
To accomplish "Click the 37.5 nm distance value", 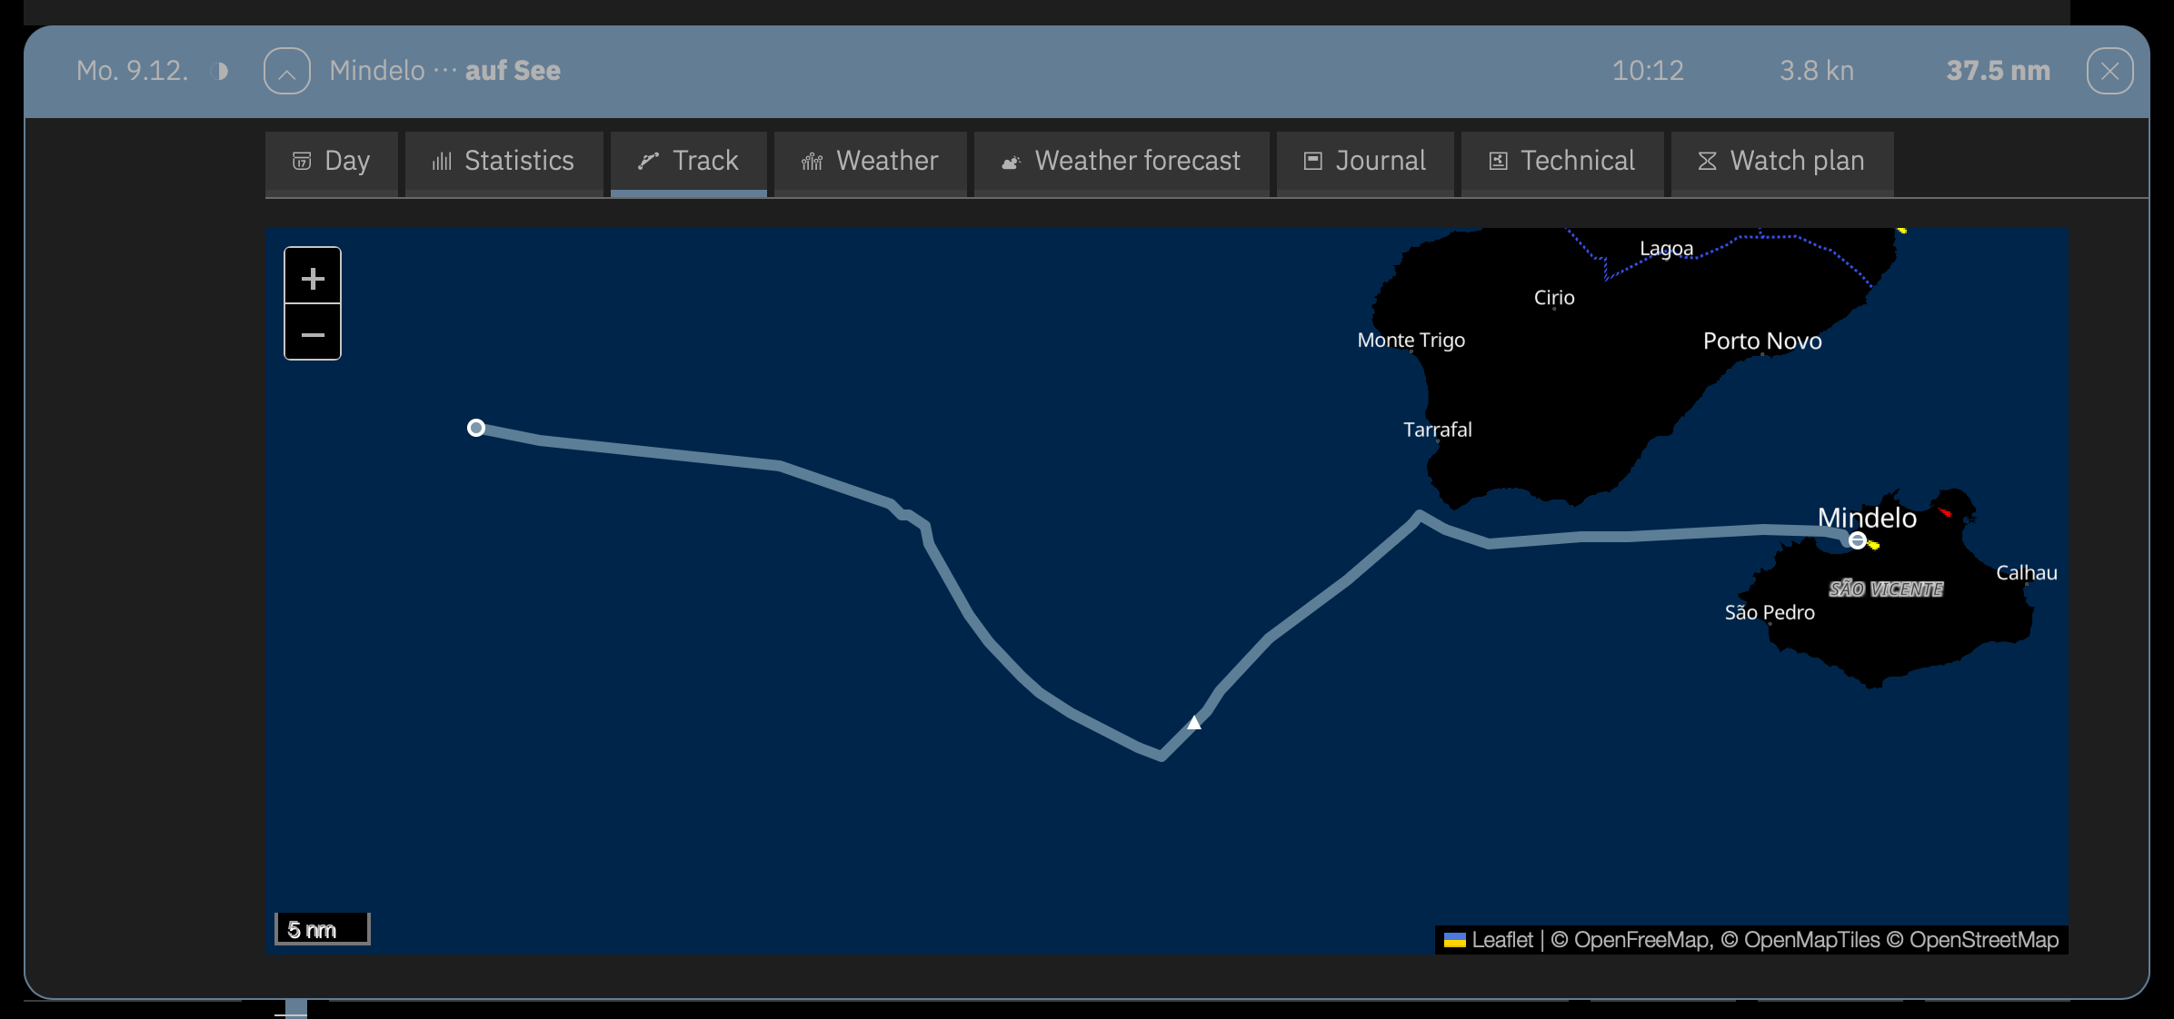I will pyautogui.click(x=1998, y=71).
